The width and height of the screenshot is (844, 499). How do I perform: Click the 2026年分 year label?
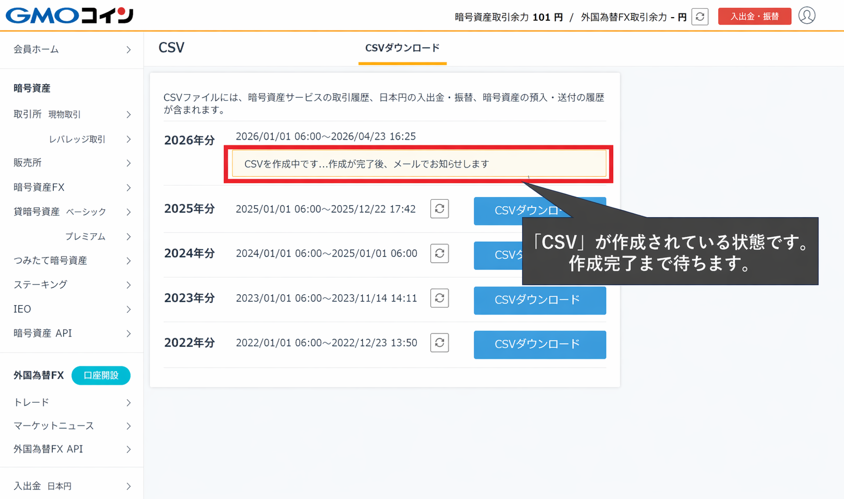190,140
